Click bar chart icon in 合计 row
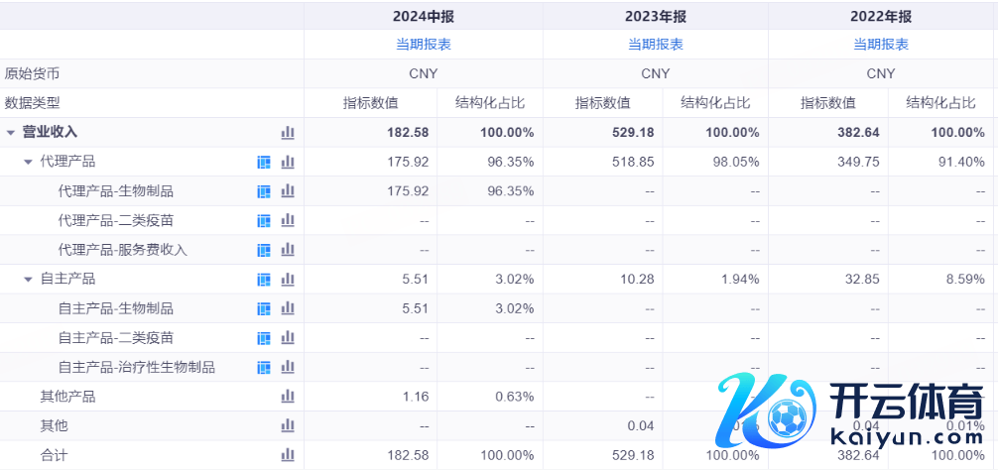 tap(288, 455)
